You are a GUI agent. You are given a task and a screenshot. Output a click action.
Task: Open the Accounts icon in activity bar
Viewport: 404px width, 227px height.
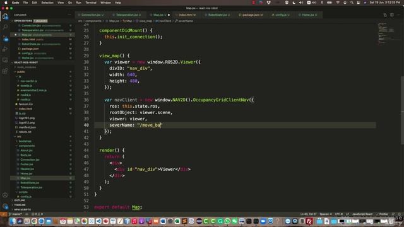click(5, 195)
